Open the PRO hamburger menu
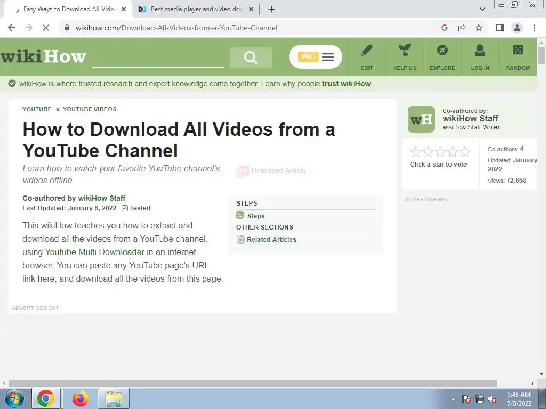 point(316,56)
